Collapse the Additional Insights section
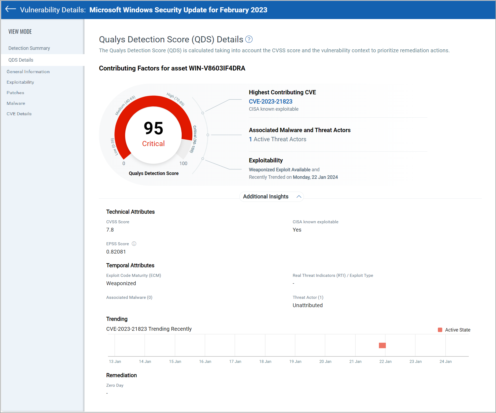Screen dimensions: 496x413 click(x=299, y=197)
